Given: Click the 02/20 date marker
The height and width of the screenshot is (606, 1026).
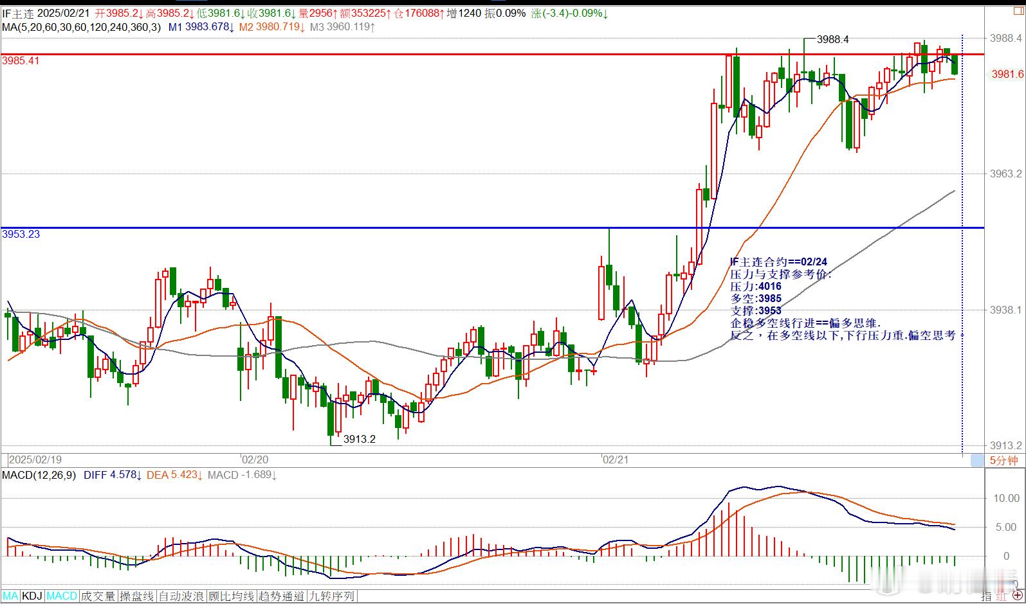Looking at the screenshot, I should (x=255, y=459).
